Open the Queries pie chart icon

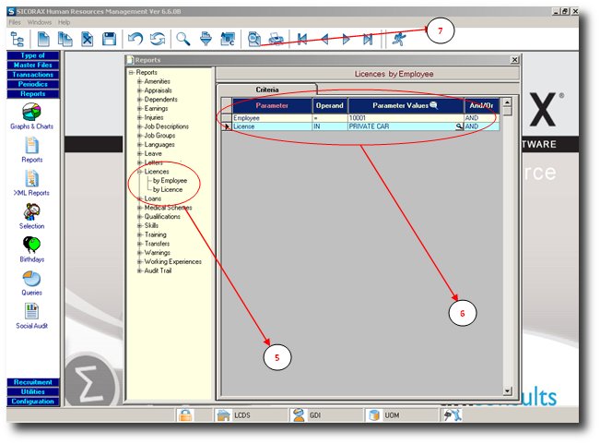[x=31, y=280]
